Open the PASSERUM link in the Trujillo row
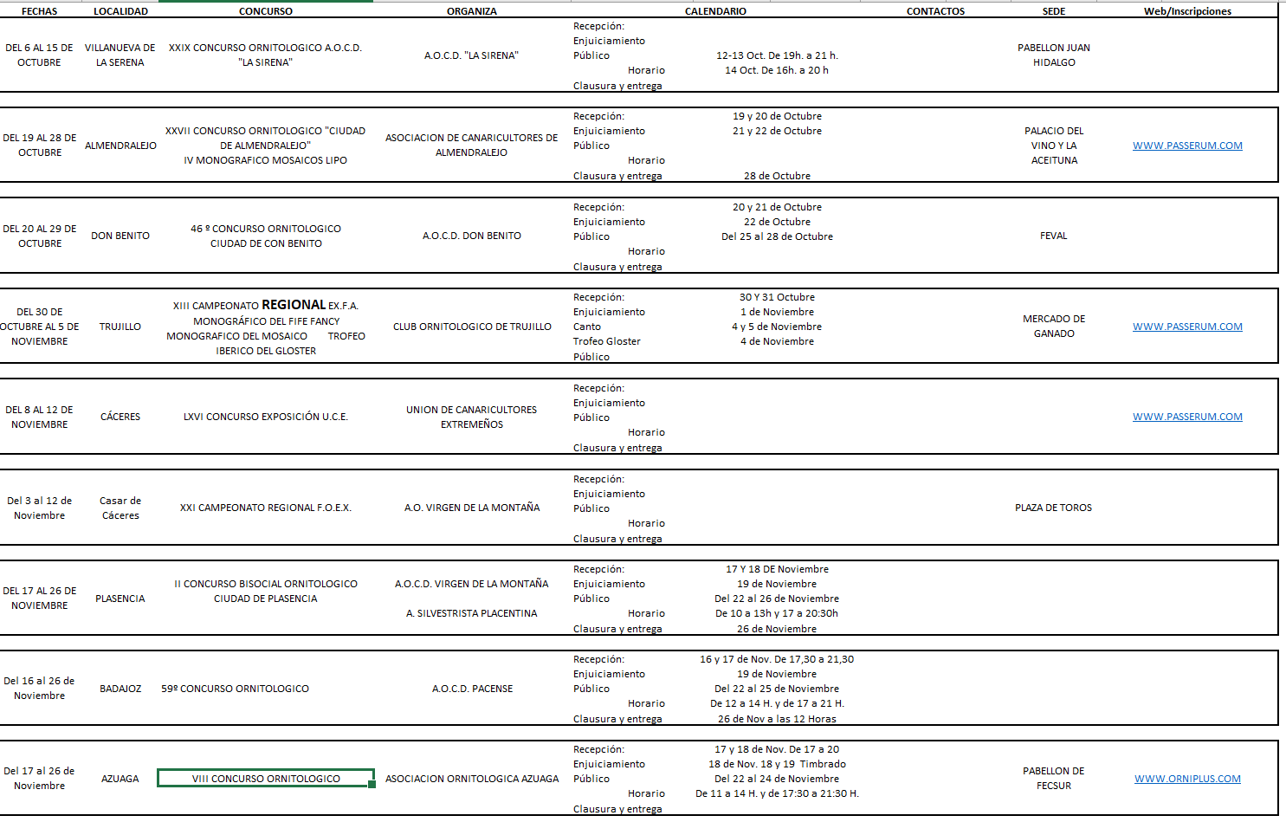Screen dimensions: 1286x822 [1187, 327]
